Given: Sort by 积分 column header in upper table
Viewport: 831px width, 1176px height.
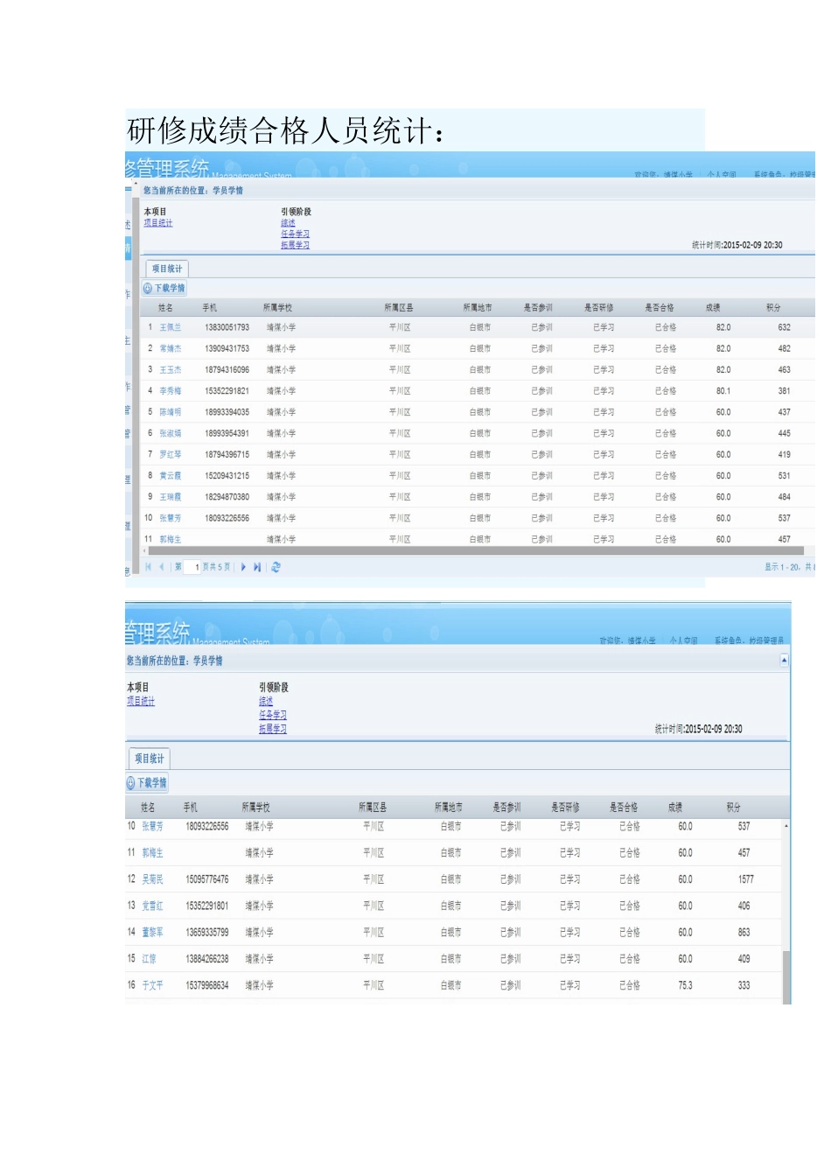Looking at the screenshot, I should click(773, 308).
